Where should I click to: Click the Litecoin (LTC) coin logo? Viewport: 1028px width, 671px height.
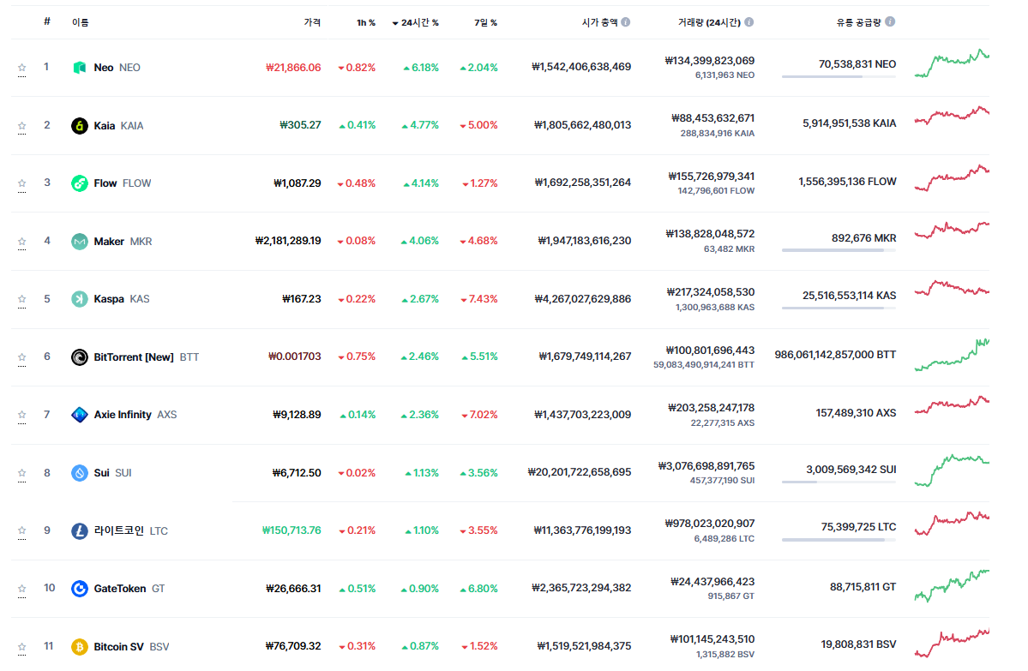click(80, 530)
